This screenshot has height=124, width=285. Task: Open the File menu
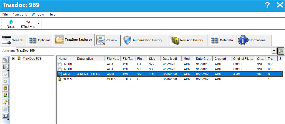[x=5, y=14]
